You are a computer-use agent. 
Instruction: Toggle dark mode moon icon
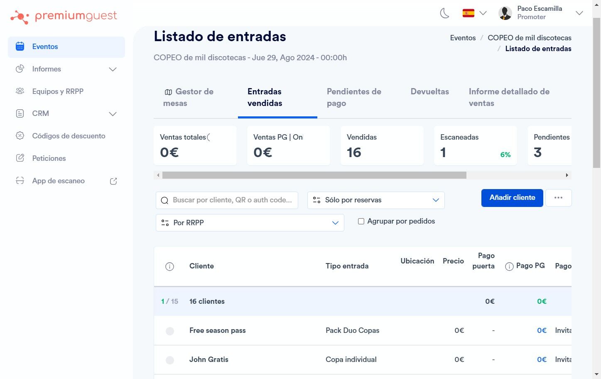(x=444, y=13)
